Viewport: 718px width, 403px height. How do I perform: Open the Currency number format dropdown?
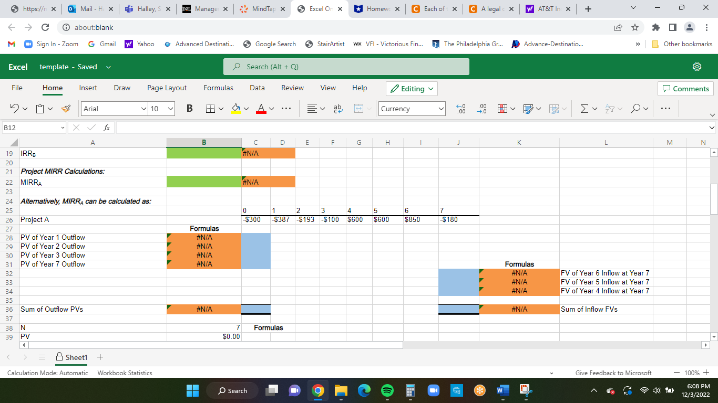click(442, 109)
